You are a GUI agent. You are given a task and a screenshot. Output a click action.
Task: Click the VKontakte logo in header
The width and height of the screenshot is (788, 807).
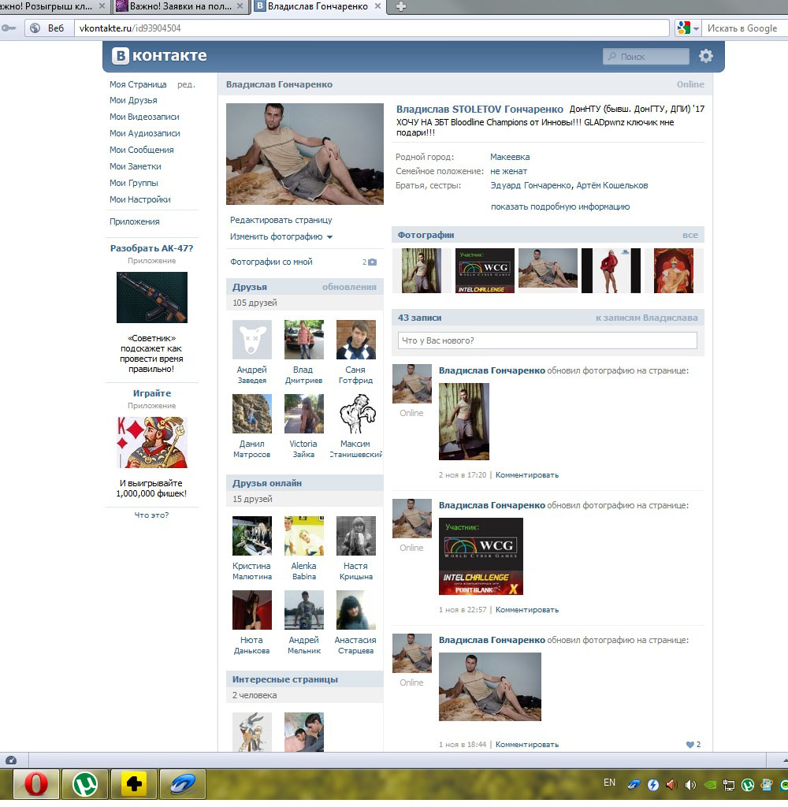(159, 56)
